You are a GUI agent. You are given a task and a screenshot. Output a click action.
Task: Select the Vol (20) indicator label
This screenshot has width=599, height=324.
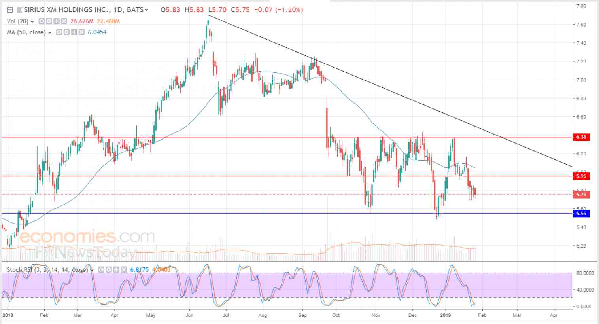17,21
